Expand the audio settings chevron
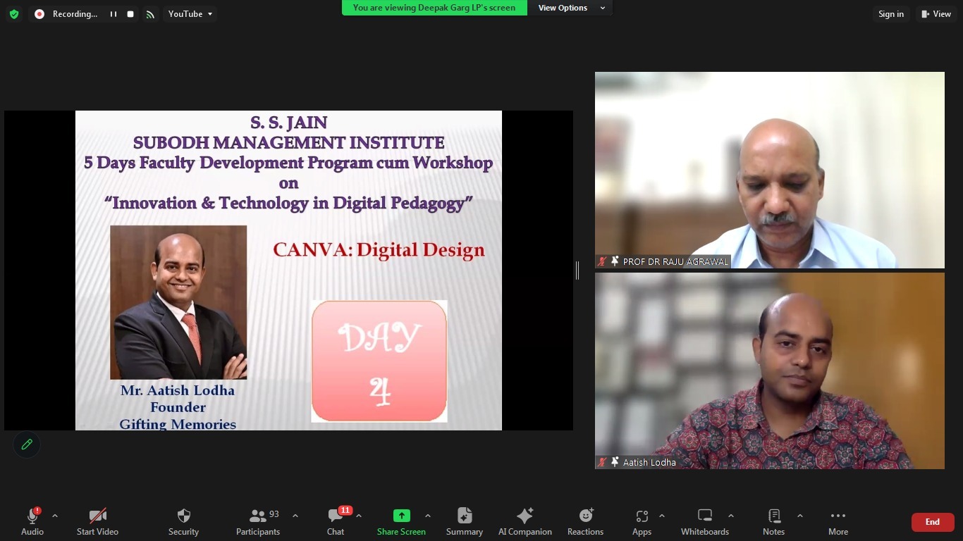Screen dimensions: 963x541 [x=55, y=516]
